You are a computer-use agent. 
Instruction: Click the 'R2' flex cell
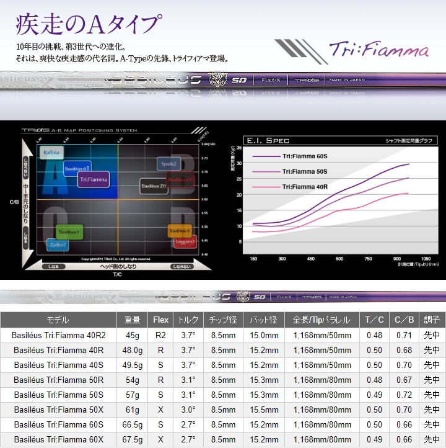(x=160, y=335)
